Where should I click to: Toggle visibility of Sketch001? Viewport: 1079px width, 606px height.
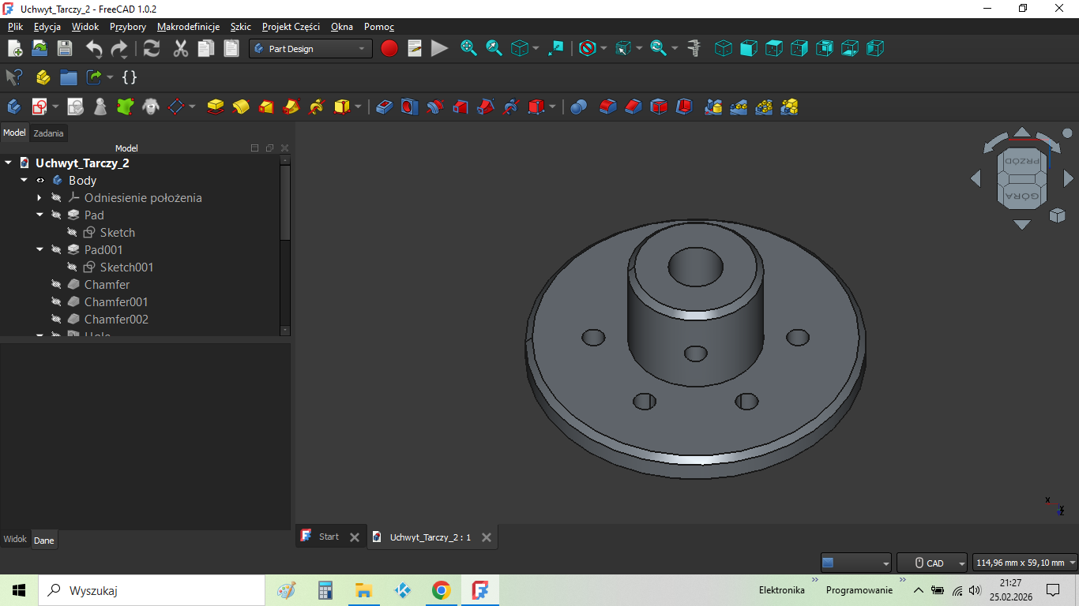[72, 267]
